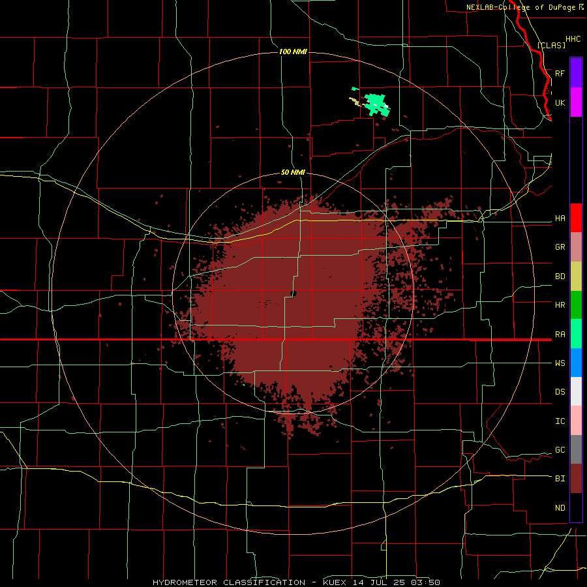Click the WS legend label
Screen dimensions: 587x587
(560, 363)
